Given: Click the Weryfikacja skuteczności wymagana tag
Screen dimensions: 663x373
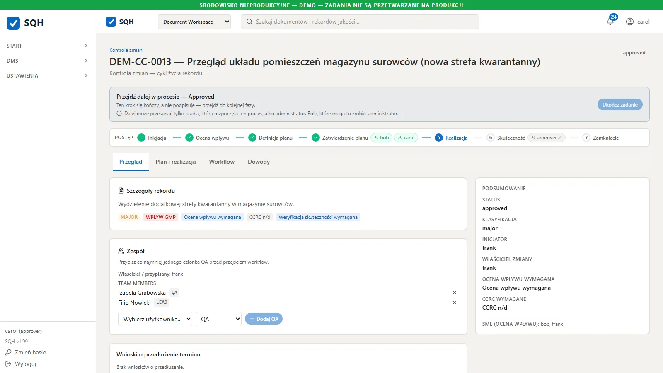Looking at the screenshot, I should [318, 217].
